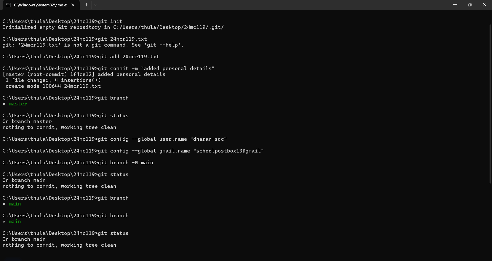Click the last 'nothing to commit' line
Viewport: 492px width, 261px height.
pos(59,245)
